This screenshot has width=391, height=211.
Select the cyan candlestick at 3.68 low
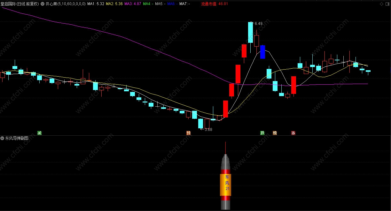pyautogui.click(x=201, y=124)
